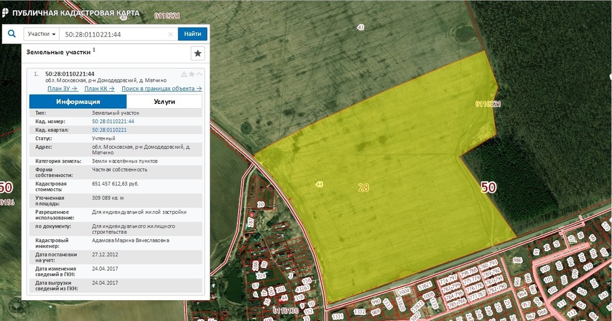Click the ПУБЛИЧНАЯ КАДАСТРОВАЯ КАРТА title
This screenshot has height=321, width=612.
click(x=75, y=13)
